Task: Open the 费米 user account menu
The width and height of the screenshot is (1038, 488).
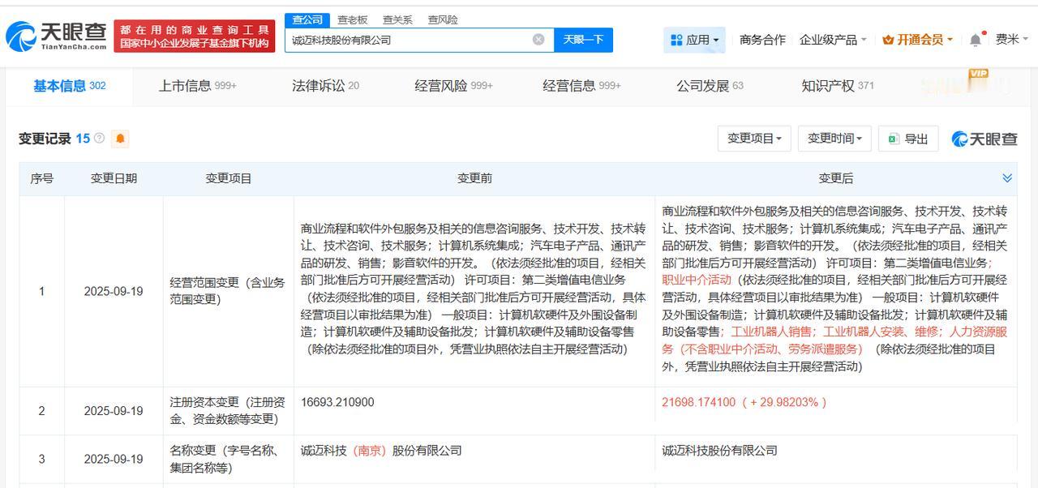Action: [x=1011, y=39]
